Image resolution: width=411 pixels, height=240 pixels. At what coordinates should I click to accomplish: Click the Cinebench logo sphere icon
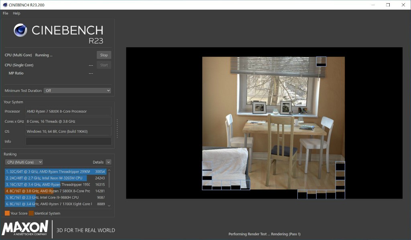pyautogui.click(x=20, y=30)
